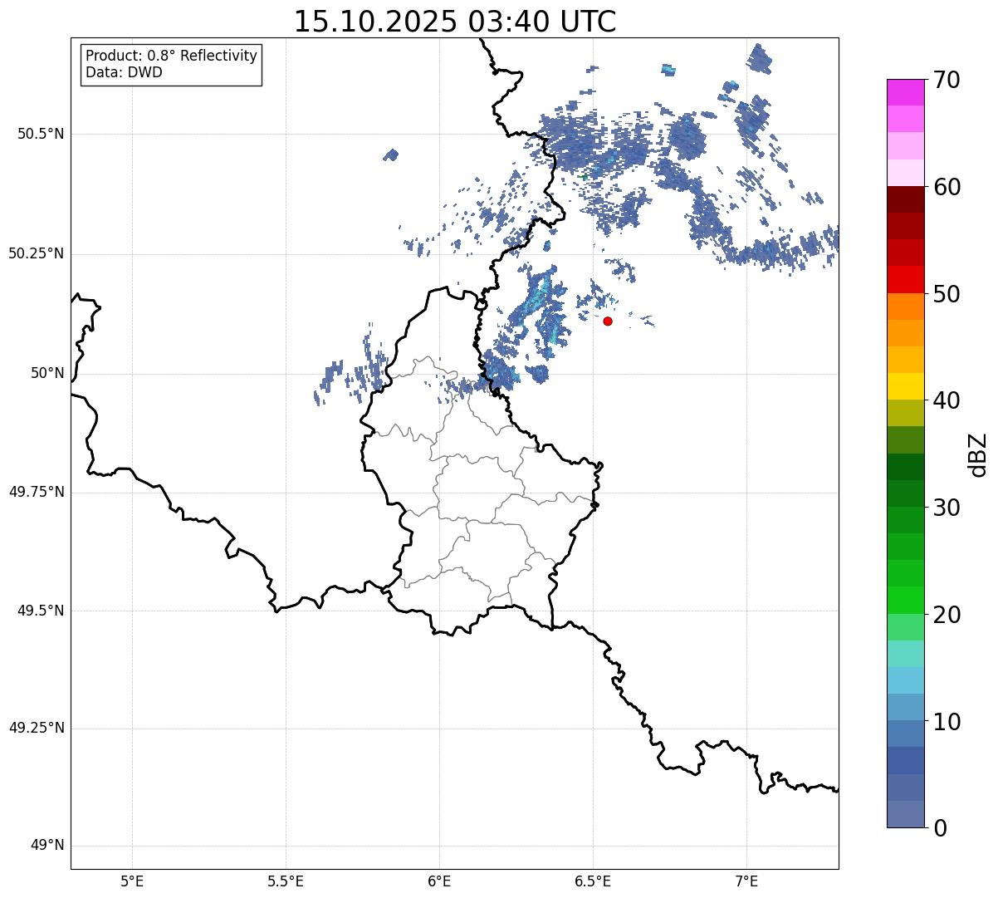The width and height of the screenshot is (998, 898).
Task: Click the longitude label '7°E'
Action: (746, 881)
